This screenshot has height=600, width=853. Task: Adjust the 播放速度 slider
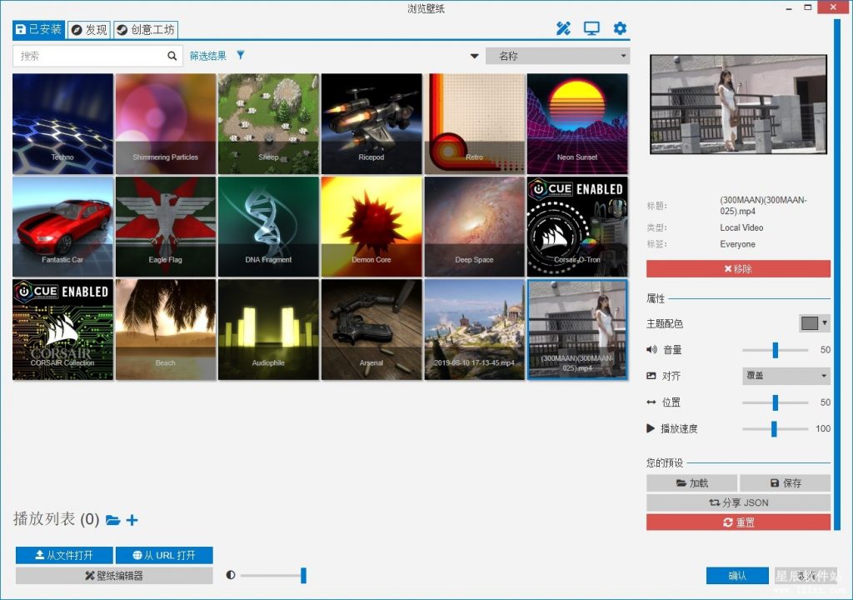(x=775, y=429)
